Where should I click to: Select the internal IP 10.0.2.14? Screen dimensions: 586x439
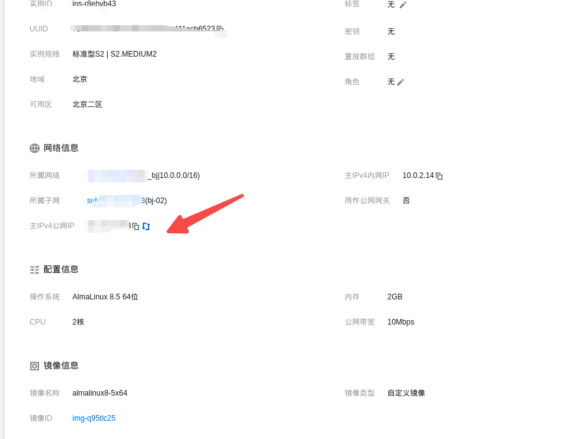418,175
